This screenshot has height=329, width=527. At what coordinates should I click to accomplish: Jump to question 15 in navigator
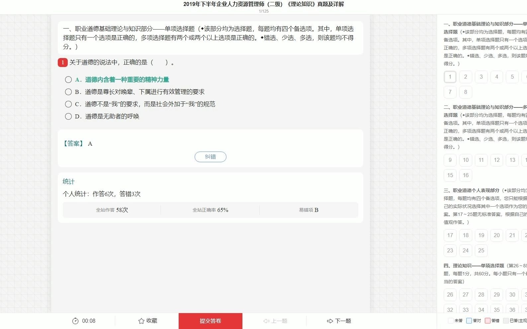click(450, 175)
